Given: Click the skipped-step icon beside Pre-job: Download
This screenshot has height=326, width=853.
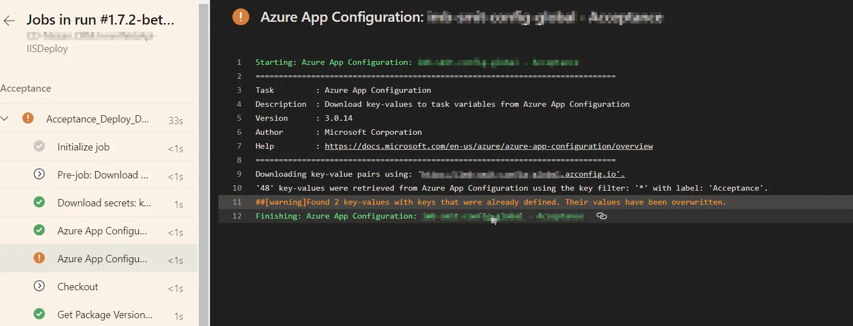Looking at the screenshot, I should tap(39, 174).
